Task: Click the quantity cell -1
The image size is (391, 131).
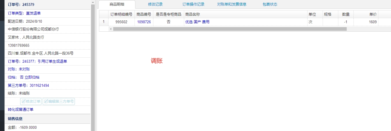Action: (x=346, y=22)
